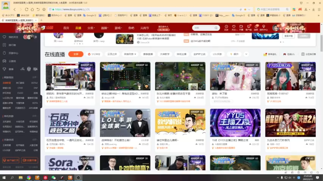This screenshot has height=181, width=323.
Task: Expand 全部 under 网游竞技 sidebar section
Action: click(35, 77)
